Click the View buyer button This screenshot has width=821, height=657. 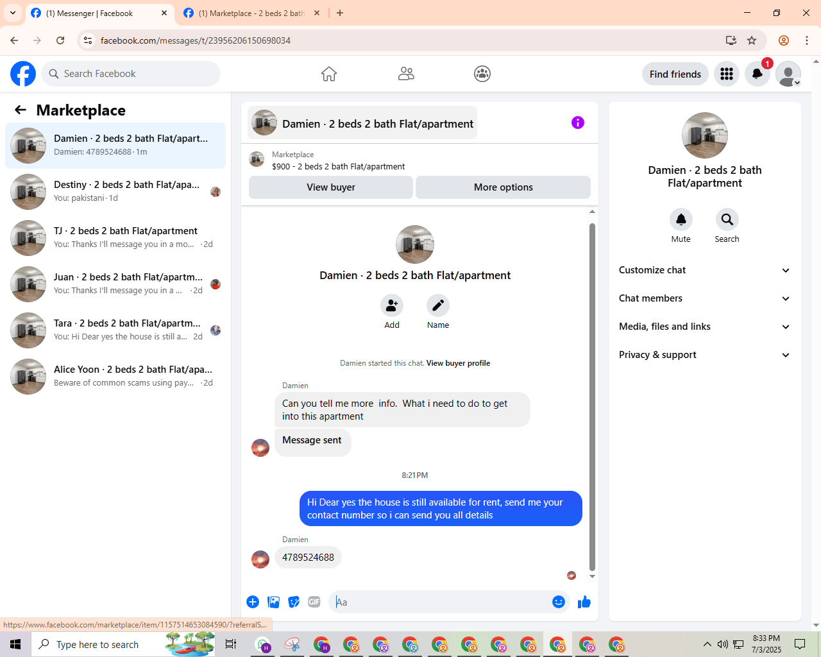[x=331, y=187]
